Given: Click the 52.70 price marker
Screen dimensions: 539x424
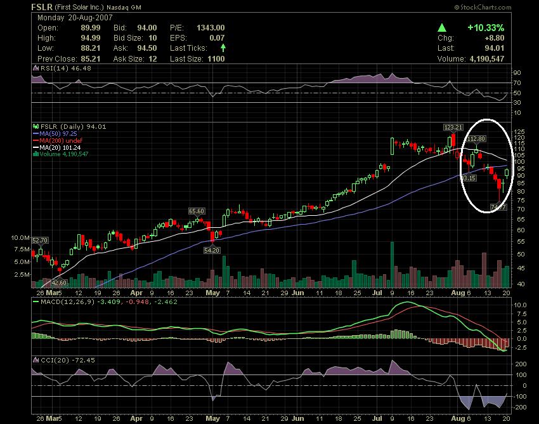Looking at the screenshot, I should (x=40, y=240).
